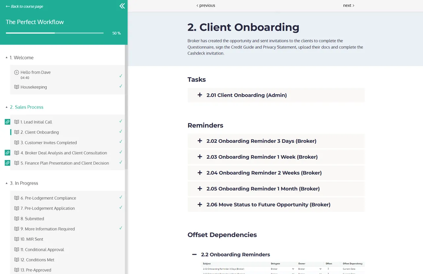The image size is (423, 274).
Task: Click the attachment icon beside Lead Initial Call
Action: (x=8, y=122)
